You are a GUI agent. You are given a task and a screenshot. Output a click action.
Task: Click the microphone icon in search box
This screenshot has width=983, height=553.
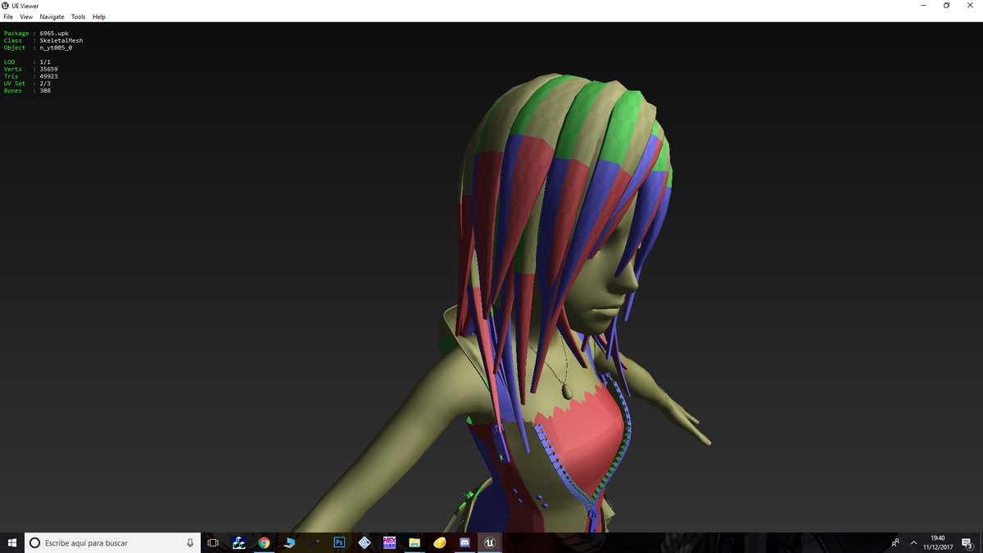tap(190, 542)
